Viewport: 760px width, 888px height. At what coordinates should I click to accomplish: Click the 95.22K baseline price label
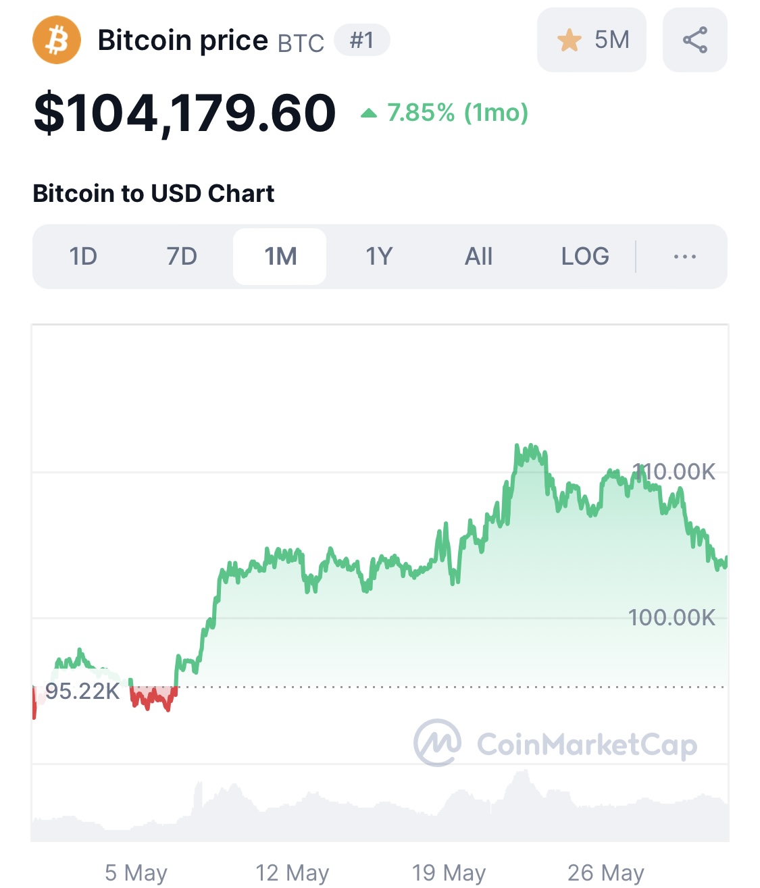pos(82,691)
